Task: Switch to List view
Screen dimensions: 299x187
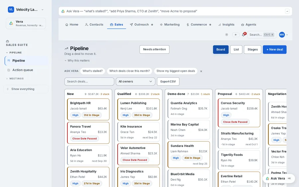Action: pos(236,49)
